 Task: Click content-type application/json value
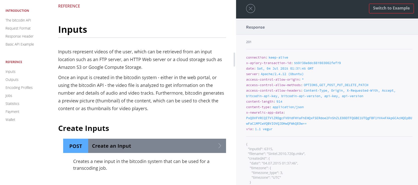tap(288, 107)
